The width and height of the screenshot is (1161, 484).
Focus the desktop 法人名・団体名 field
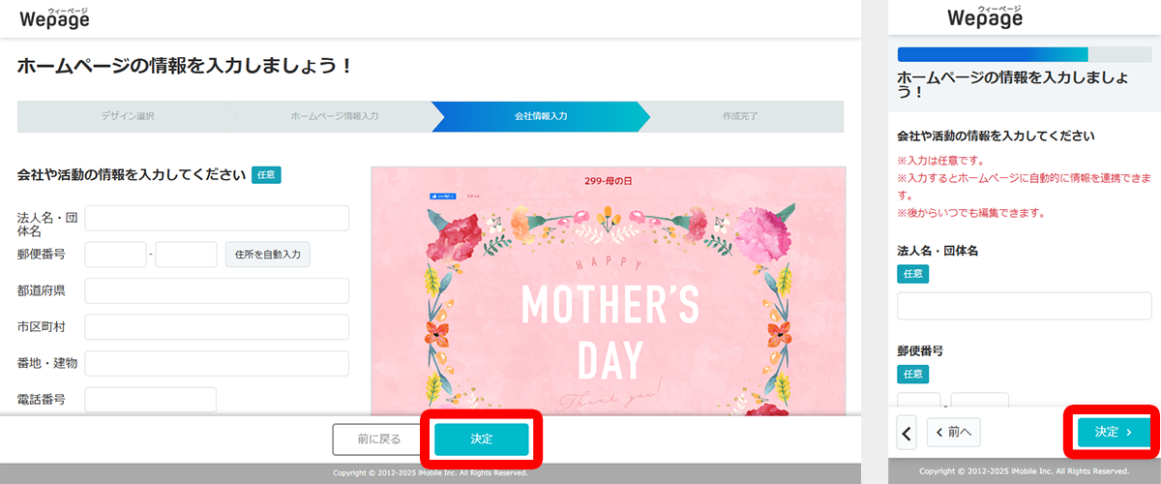pyautogui.click(x=217, y=218)
